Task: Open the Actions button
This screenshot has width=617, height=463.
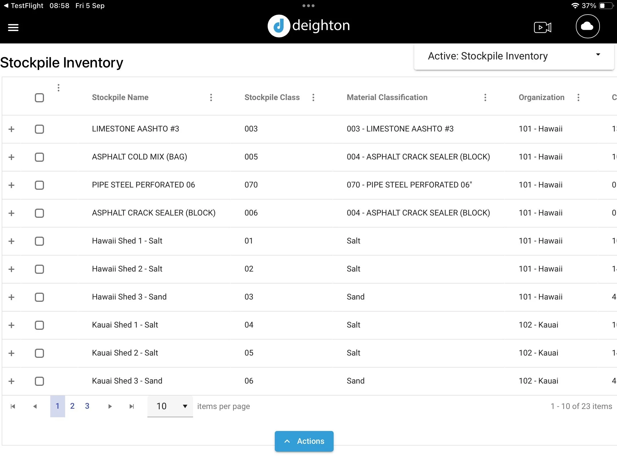Action: tap(304, 441)
